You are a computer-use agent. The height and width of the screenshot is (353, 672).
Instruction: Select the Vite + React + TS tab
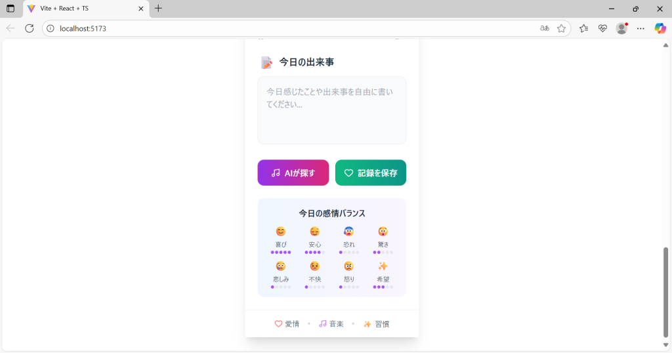click(86, 9)
